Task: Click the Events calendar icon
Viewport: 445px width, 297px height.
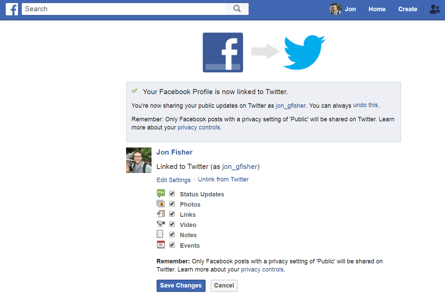Action: (x=161, y=245)
